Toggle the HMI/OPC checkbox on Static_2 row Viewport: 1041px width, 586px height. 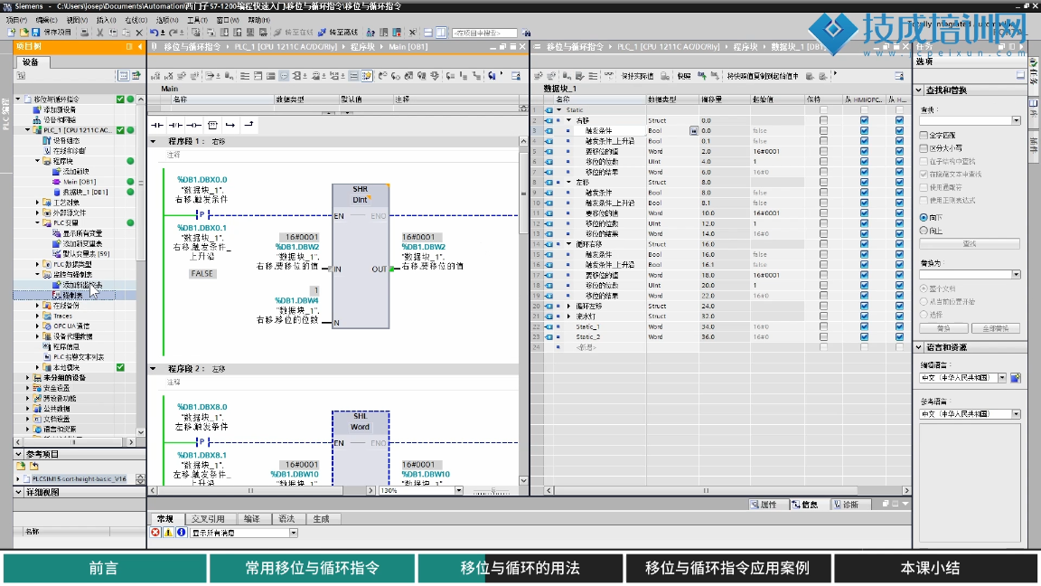point(864,336)
